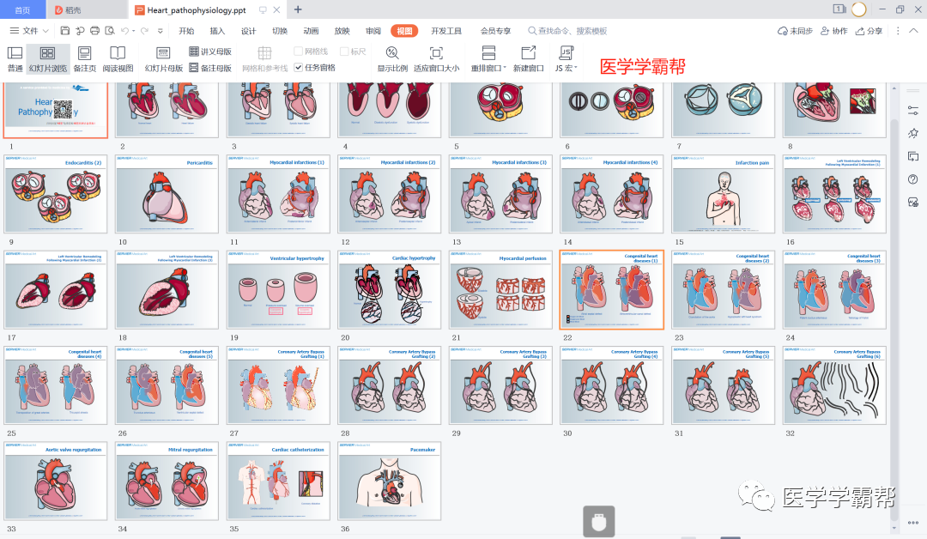The image size is (927, 539).
Task: Click the Collaborate (协作) button
Action: (833, 31)
